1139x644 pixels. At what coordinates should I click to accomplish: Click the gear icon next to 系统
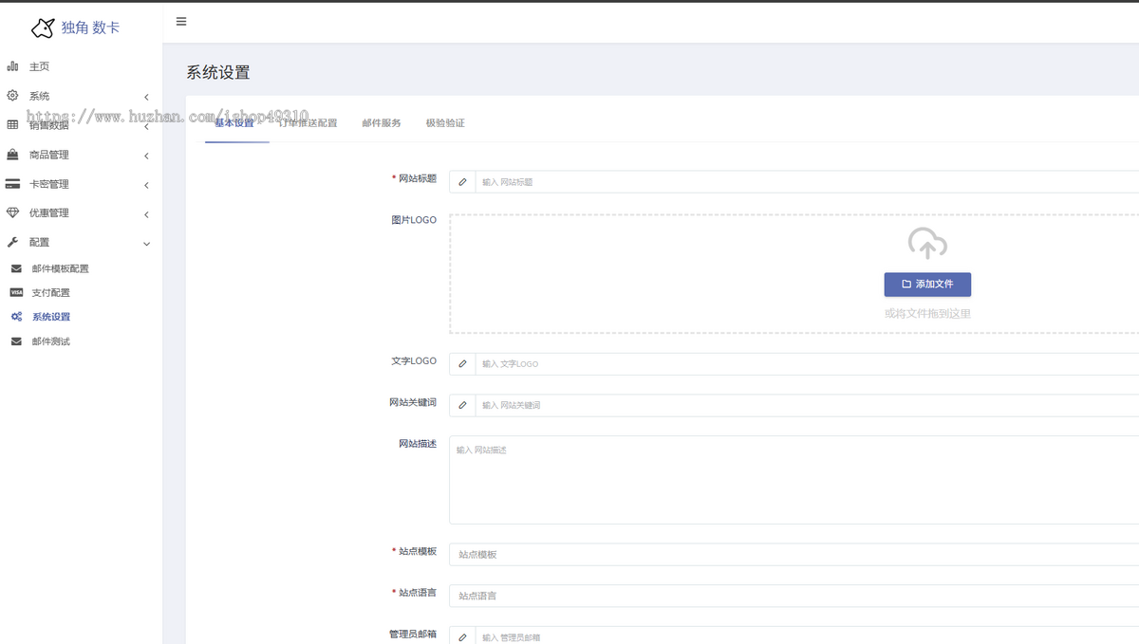pyautogui.click(x=12, y=96)
